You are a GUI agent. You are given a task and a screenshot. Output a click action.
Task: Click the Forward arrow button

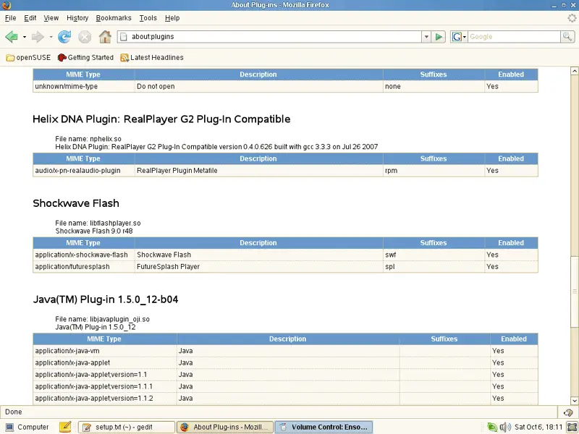click(38, 37)
